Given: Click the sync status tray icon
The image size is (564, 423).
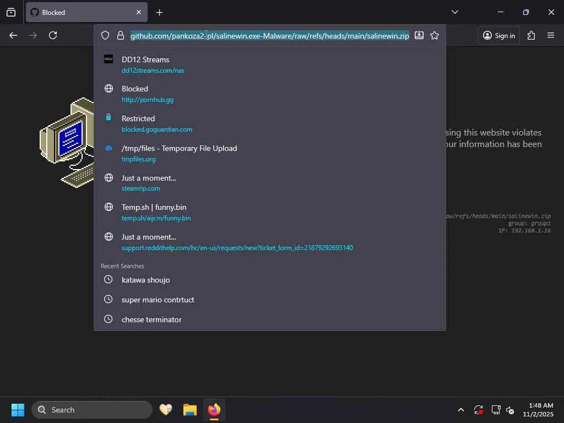Looking at the screenshot, I should (479, 410).
